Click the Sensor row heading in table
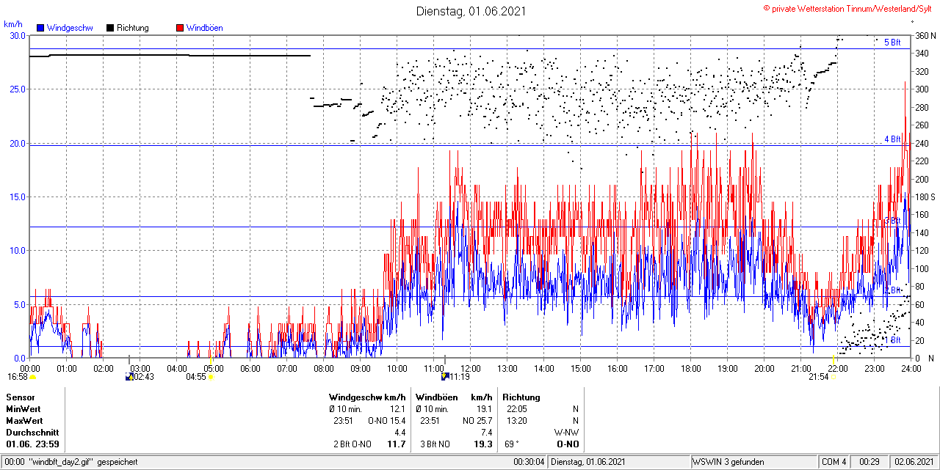The image size is (940, 470). 21,397
